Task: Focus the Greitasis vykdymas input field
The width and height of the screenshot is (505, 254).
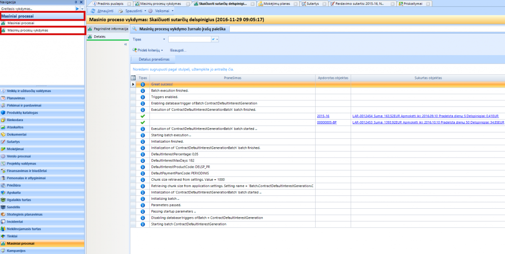Action: pyautogui.click(x=37, y=8)
